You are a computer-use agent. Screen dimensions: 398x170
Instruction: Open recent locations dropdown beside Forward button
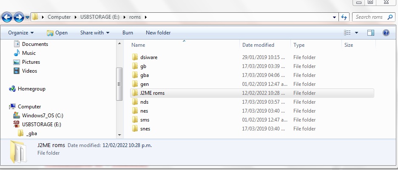(27, 17)
